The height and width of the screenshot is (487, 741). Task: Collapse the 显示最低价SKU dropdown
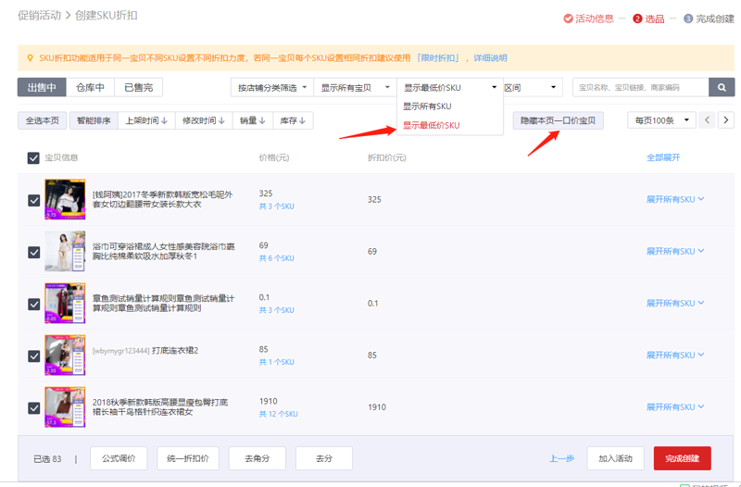[450, 87]
